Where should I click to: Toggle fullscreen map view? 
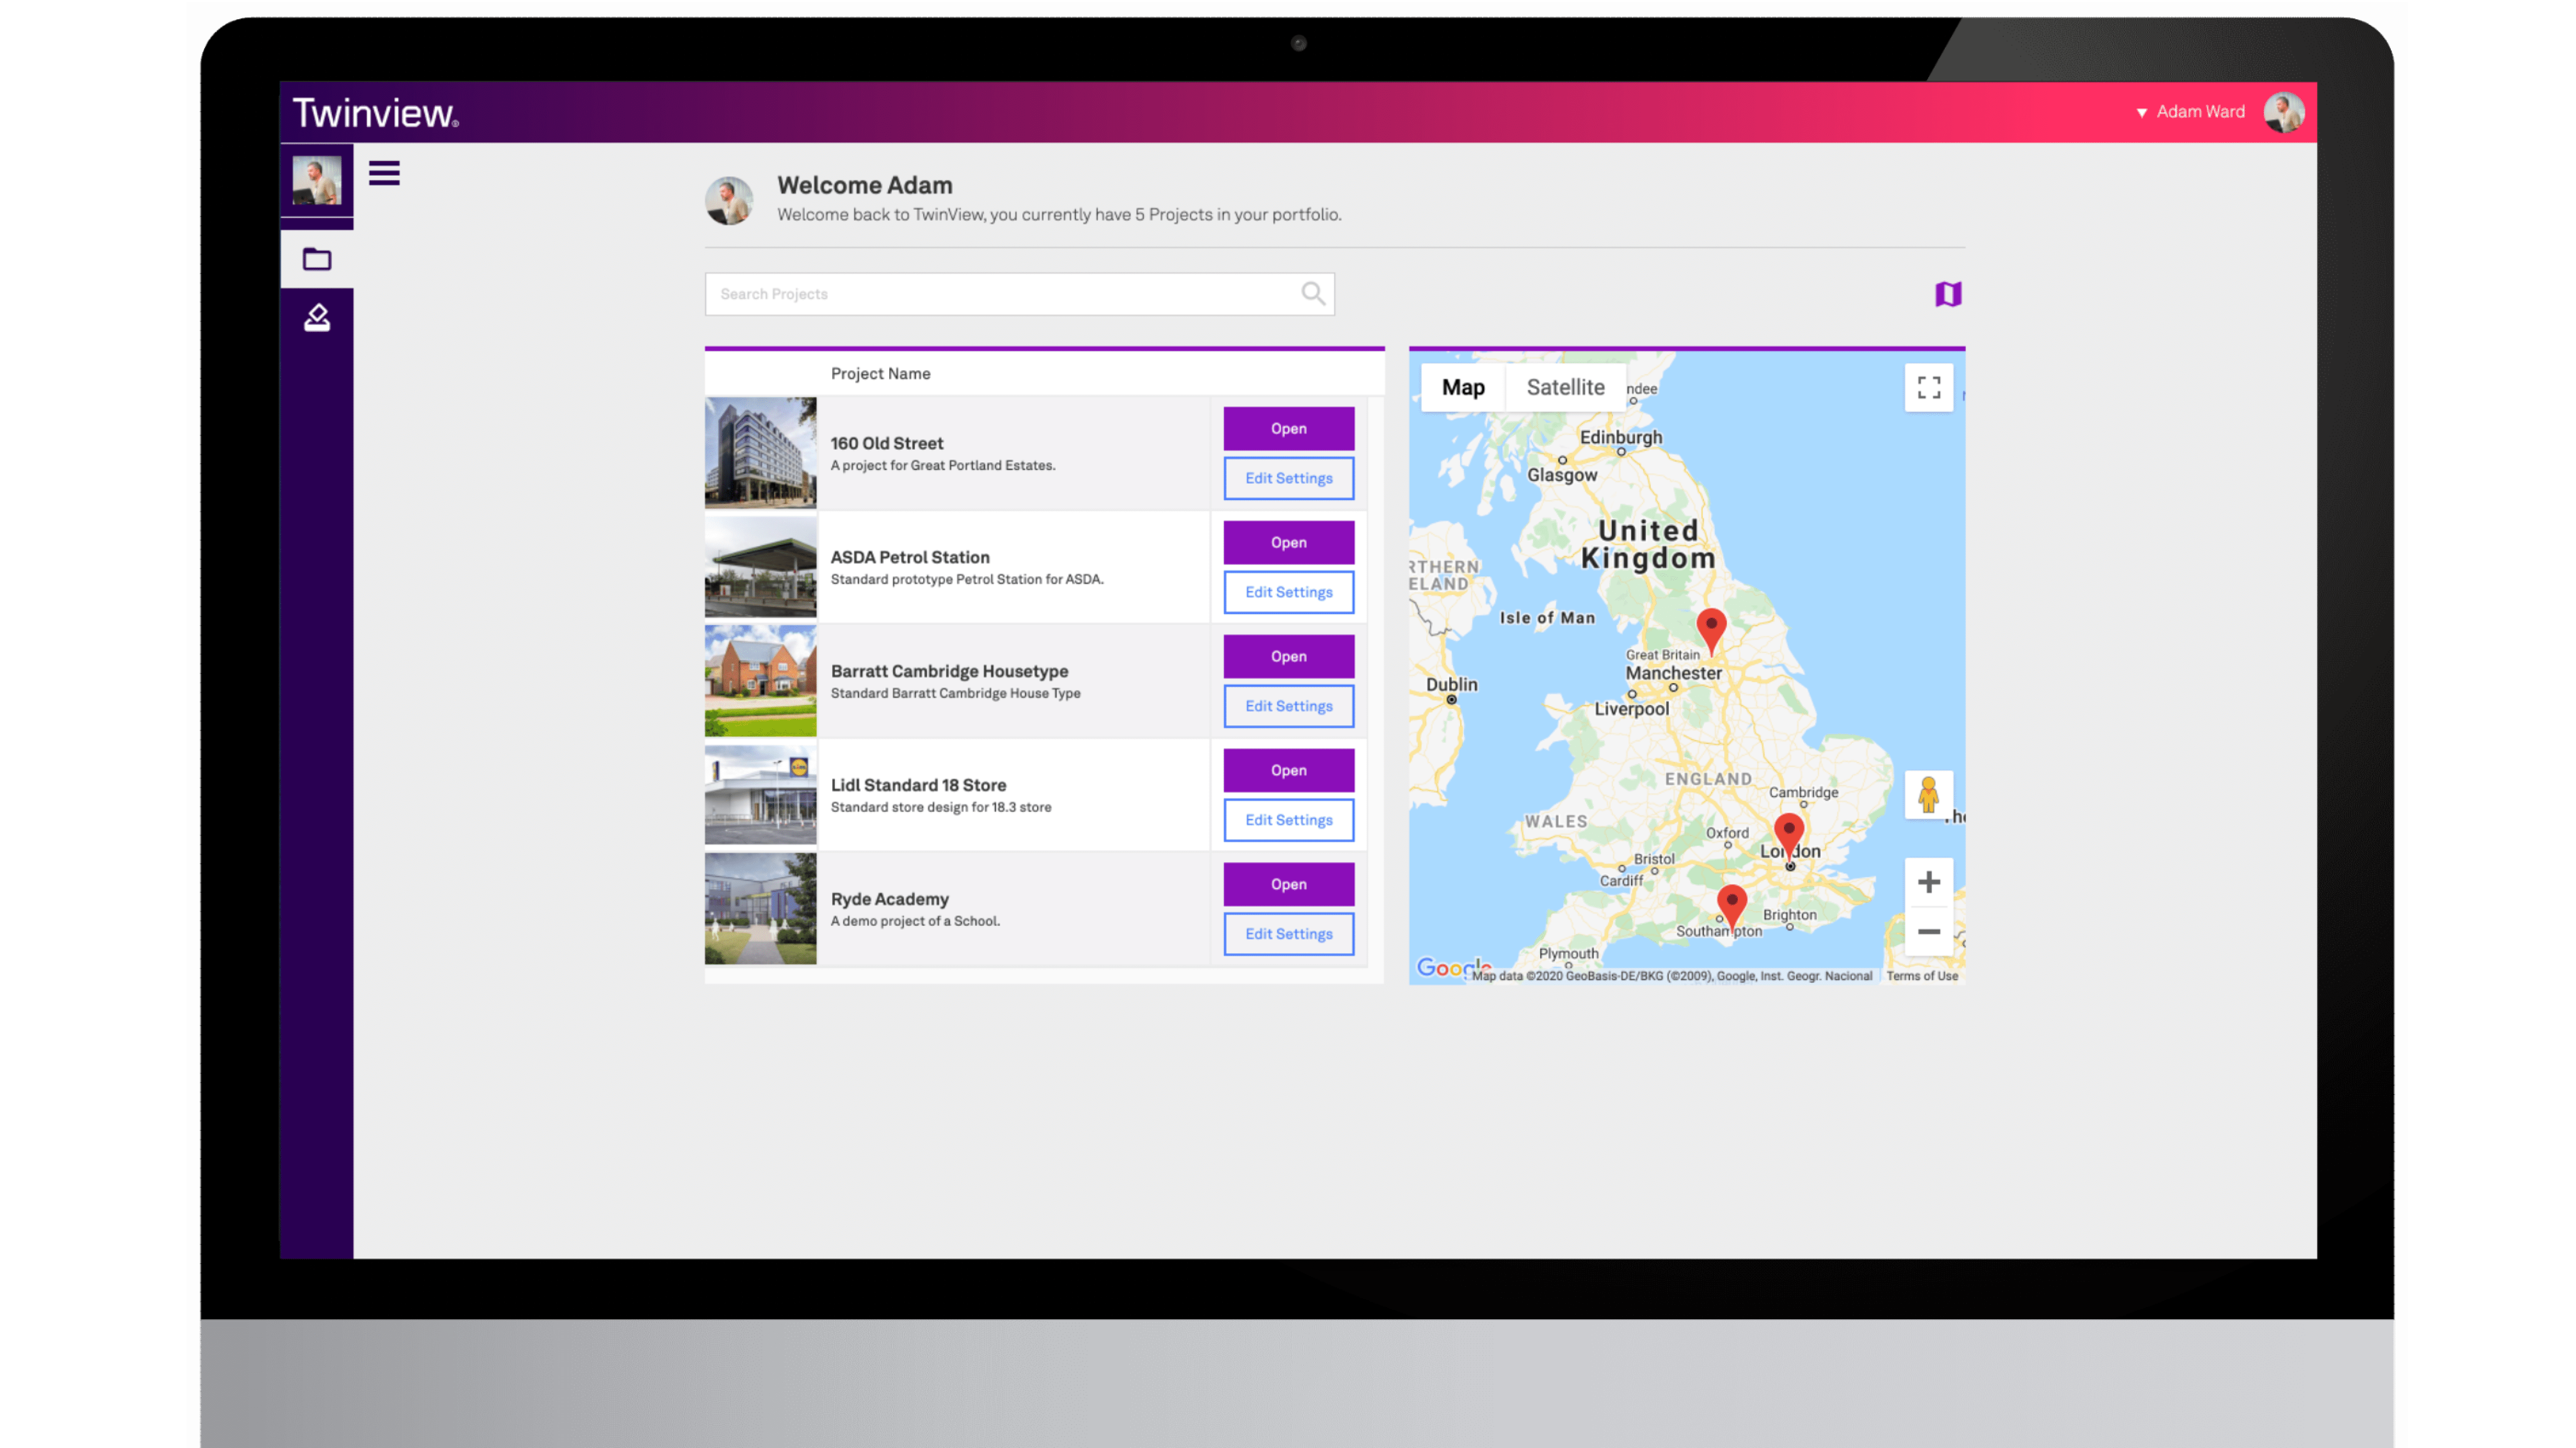(x=1928, y=387)
